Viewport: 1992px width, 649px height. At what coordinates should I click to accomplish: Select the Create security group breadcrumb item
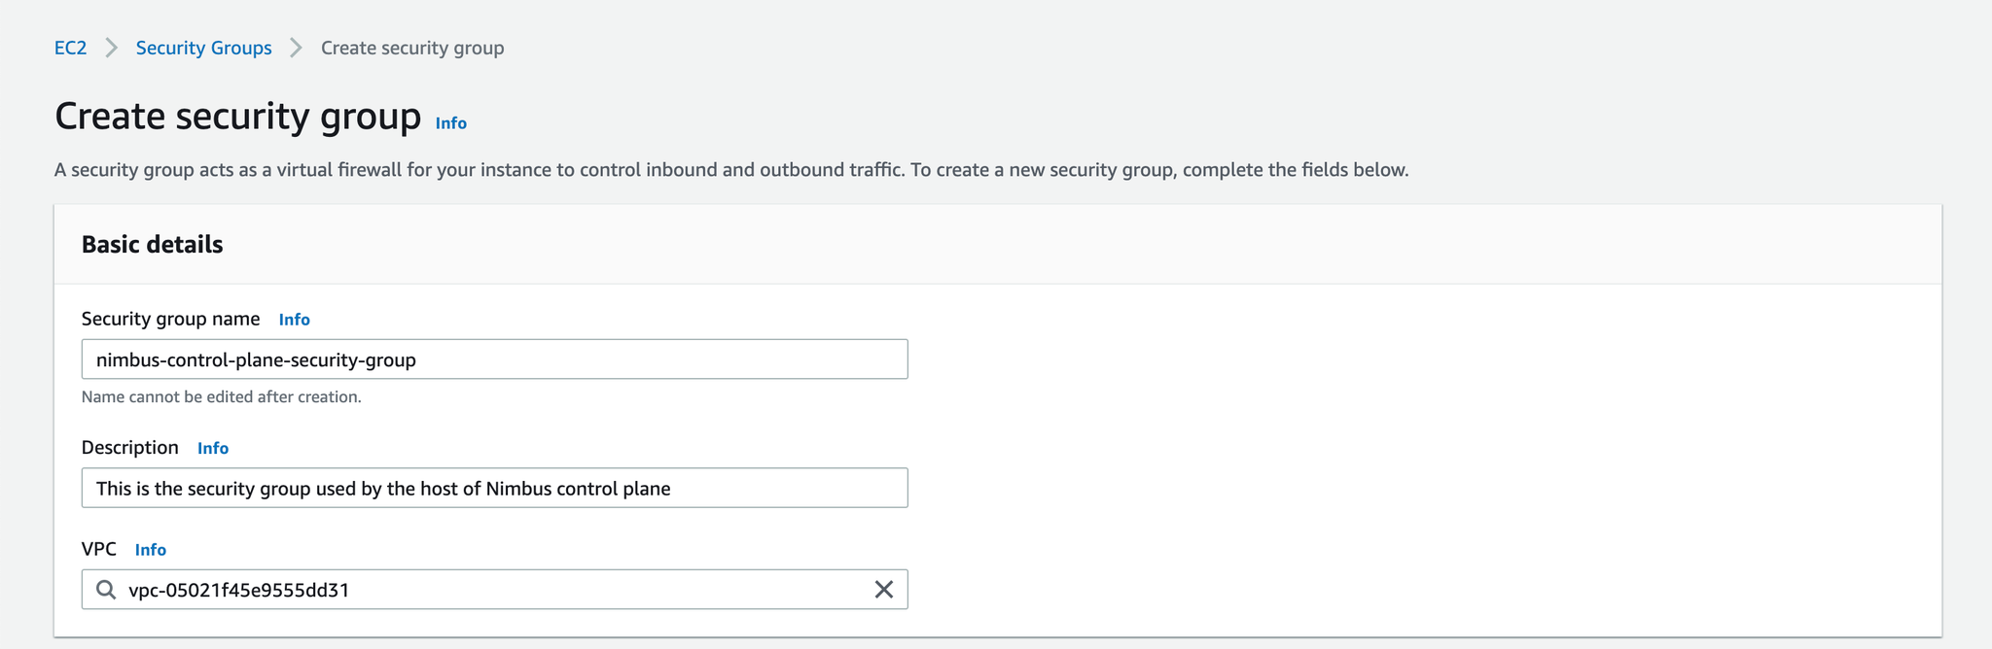pos(412,48)
